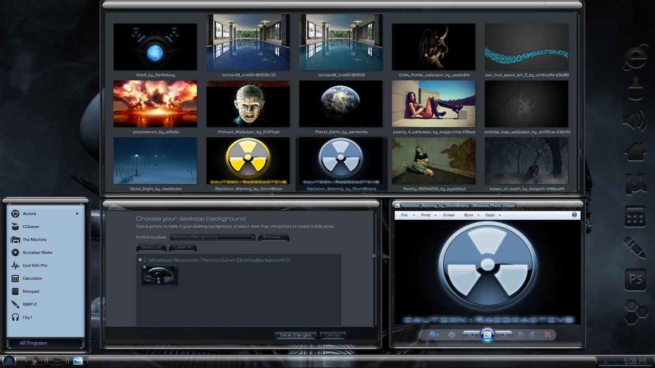Open the Photoshop icon in the side dock
Screen dimensions: 655x368
click(x=635, y=280)
